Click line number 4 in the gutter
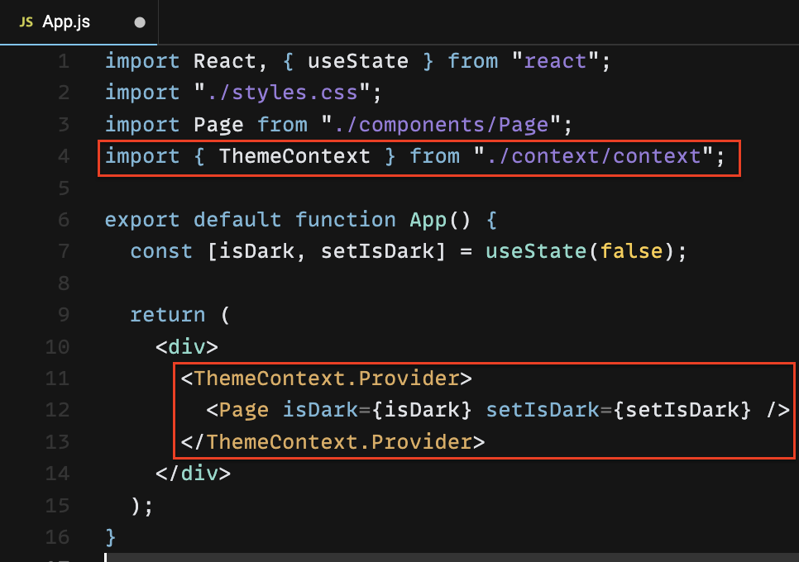This screenshot has height=562, width=799. click(x=64, y=156)
